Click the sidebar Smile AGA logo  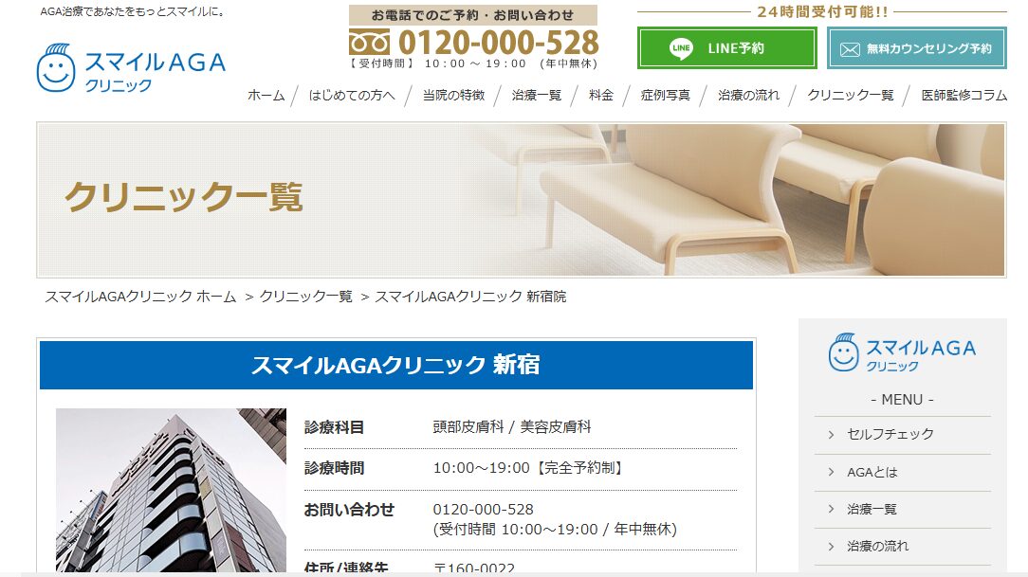[x=902, y=352]
